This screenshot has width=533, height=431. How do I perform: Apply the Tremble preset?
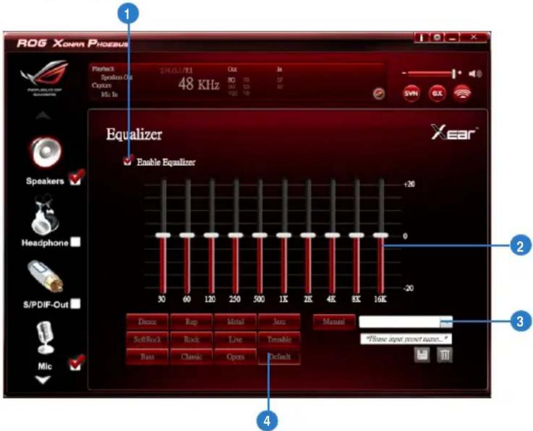point(279,339)
